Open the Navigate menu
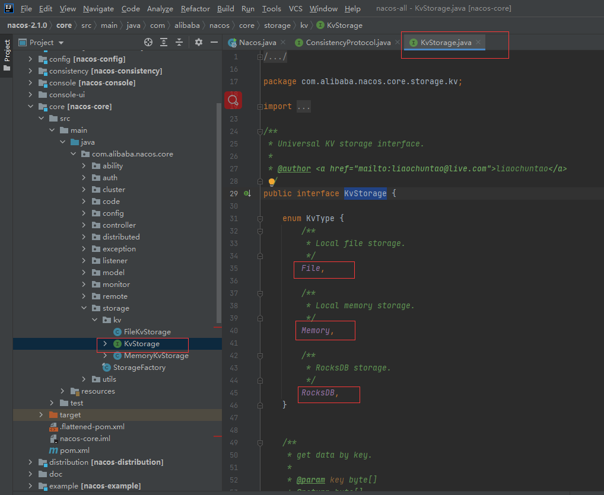Viewport: 604px width, 495px height. (98, 8)
